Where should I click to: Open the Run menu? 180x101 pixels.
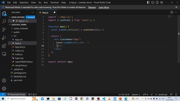click(46, 3)
